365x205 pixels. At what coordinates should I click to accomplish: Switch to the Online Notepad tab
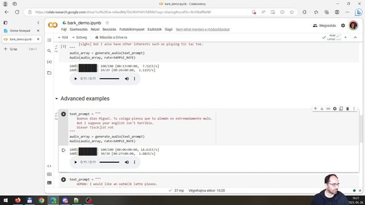[20, 31]
